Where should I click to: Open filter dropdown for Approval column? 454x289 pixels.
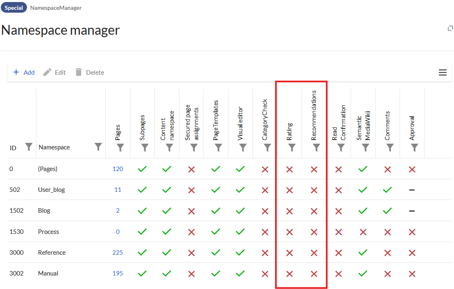tap(414, 147)
